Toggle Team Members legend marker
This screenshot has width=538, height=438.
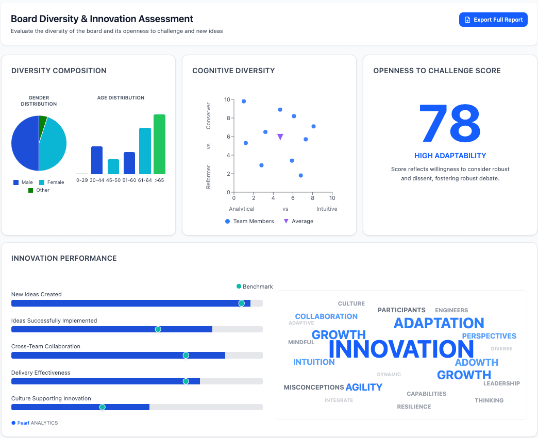(x=228, y=221)
